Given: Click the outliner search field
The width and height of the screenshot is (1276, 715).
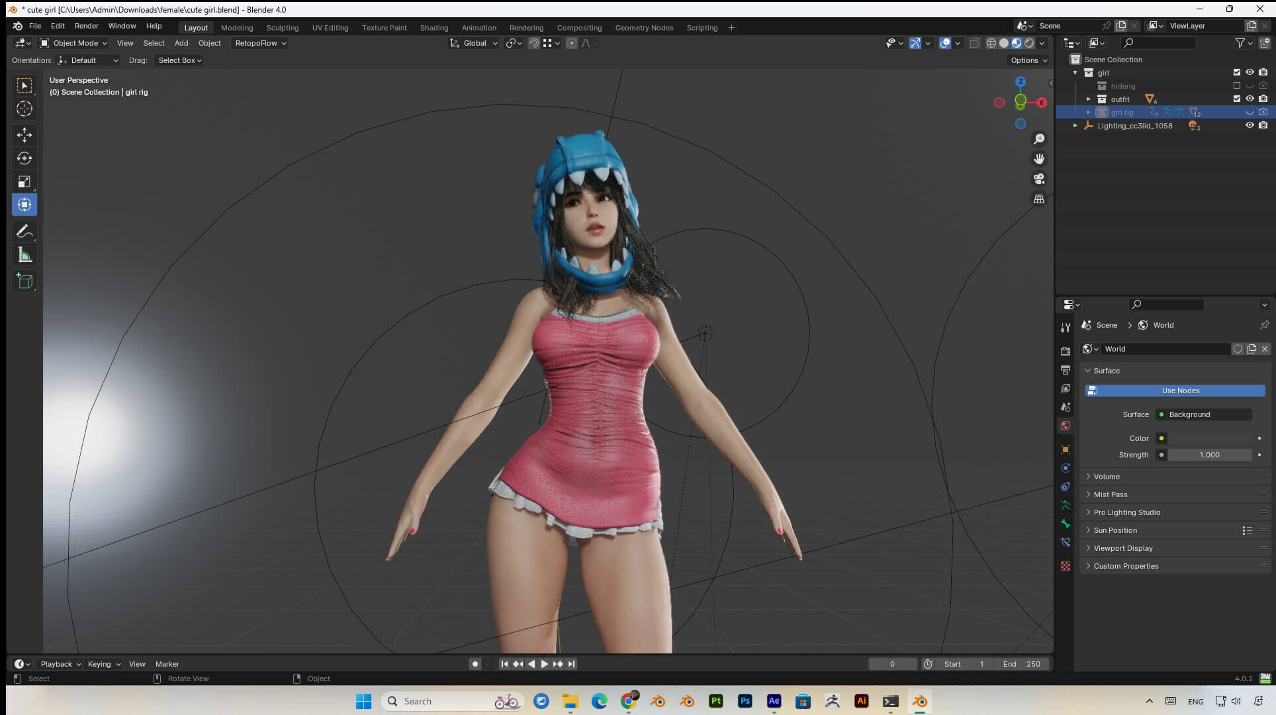Looking at the screenshot, I should (x=1158, y=43).
